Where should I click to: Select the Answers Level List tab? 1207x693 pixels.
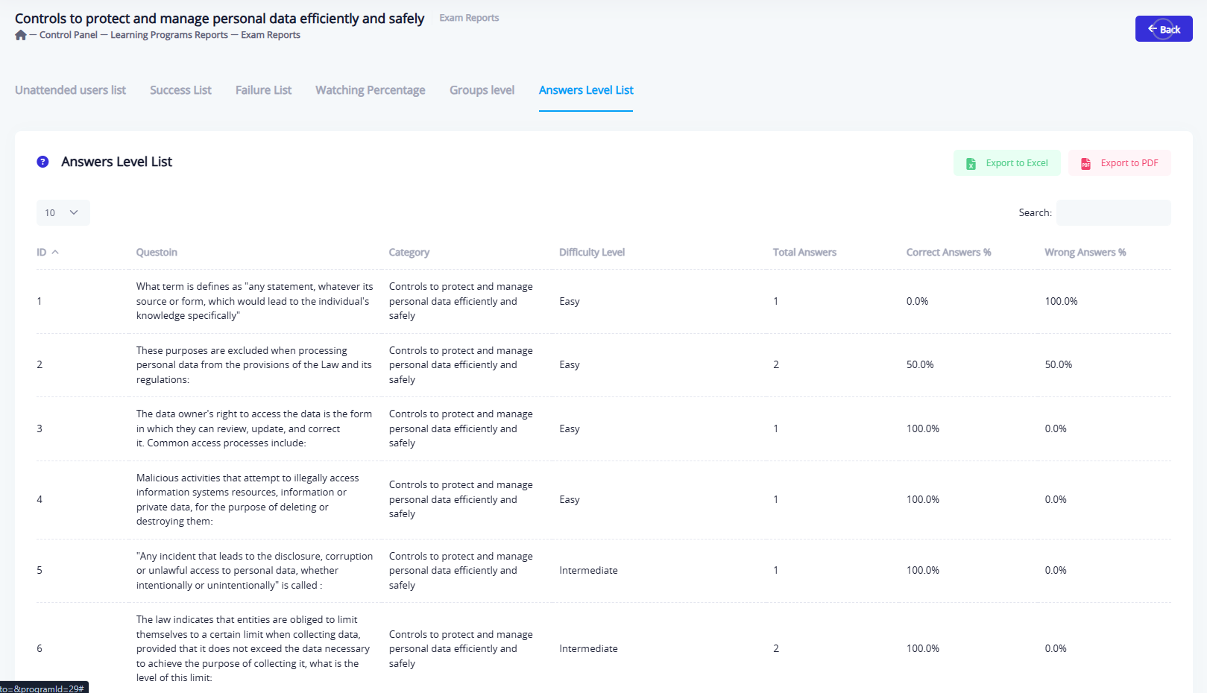pyautogui.click(x=586, y=90)
